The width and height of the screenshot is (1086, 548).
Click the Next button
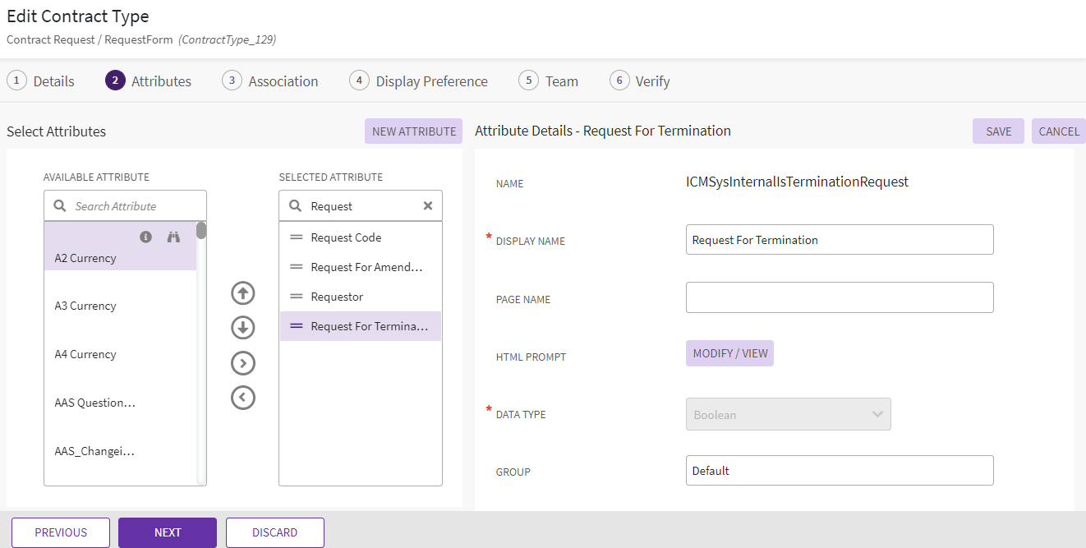[x=168, y=532]
